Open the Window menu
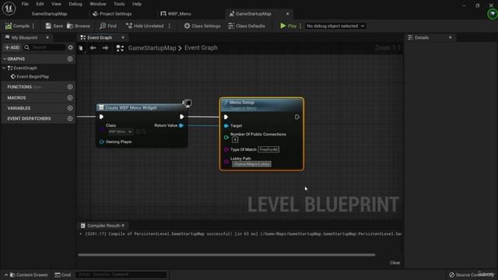 (98, 4)
